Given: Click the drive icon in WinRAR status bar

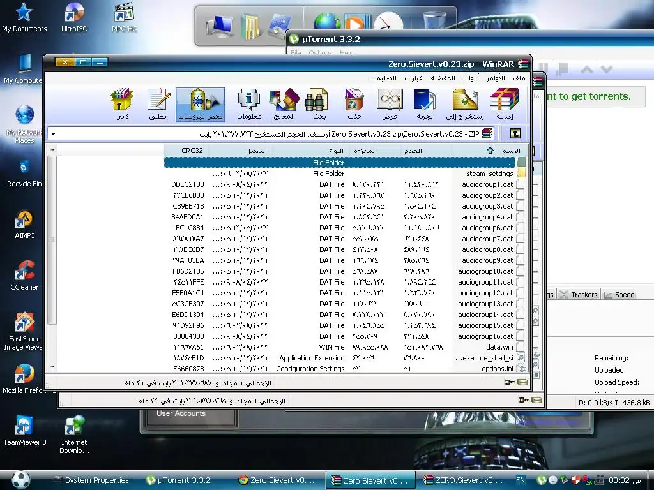Looking at the screenshot, I should (x=522, y=382).
